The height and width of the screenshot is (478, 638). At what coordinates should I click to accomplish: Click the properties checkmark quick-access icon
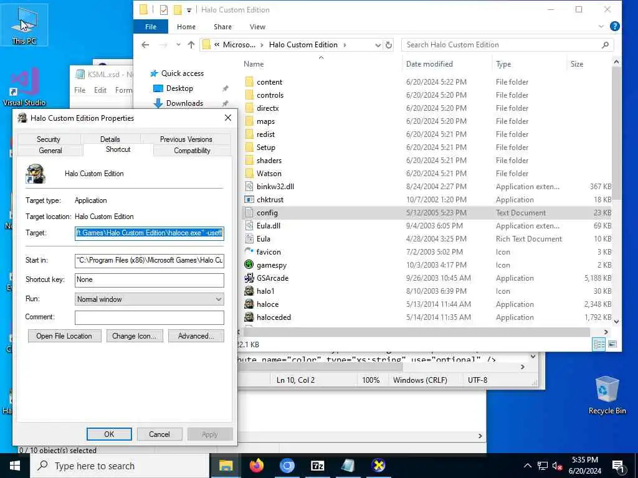[164, 10]
